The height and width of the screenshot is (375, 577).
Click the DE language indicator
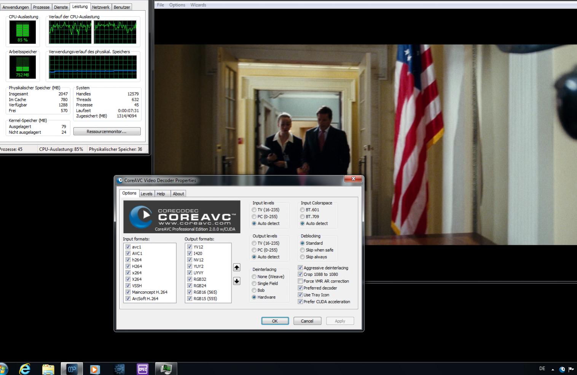(x=542, y=369)
